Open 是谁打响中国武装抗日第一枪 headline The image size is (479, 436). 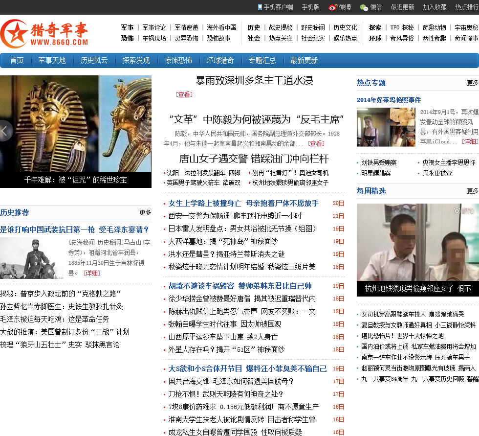click(74, 229)
